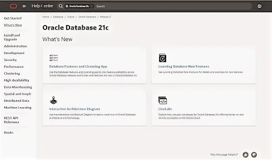Open Administration in sidebar

15,46
